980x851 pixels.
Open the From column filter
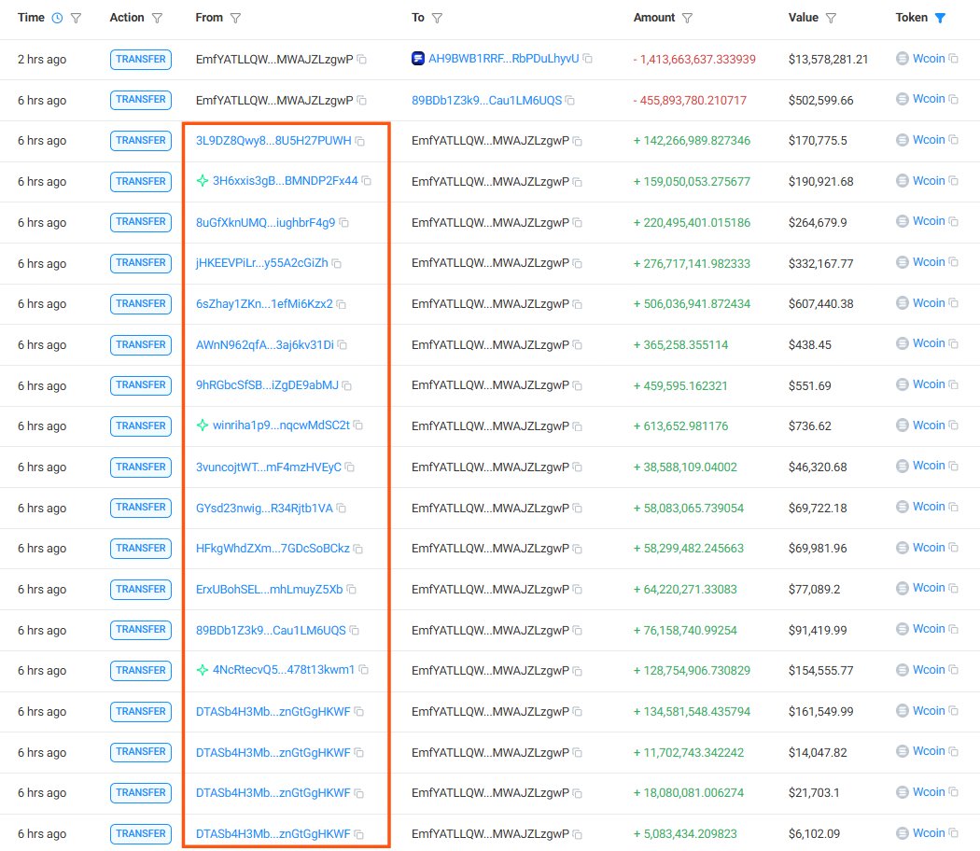pyautogui.click(x=235, y=19)
